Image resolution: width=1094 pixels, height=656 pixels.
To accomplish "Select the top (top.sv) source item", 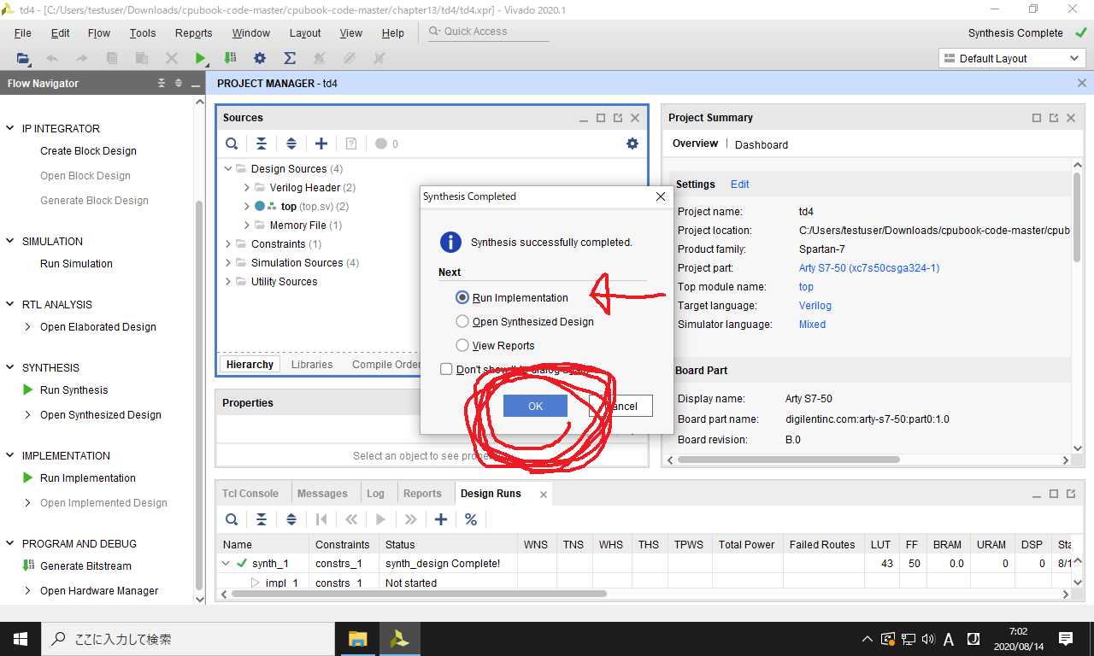I will point(315,206).
